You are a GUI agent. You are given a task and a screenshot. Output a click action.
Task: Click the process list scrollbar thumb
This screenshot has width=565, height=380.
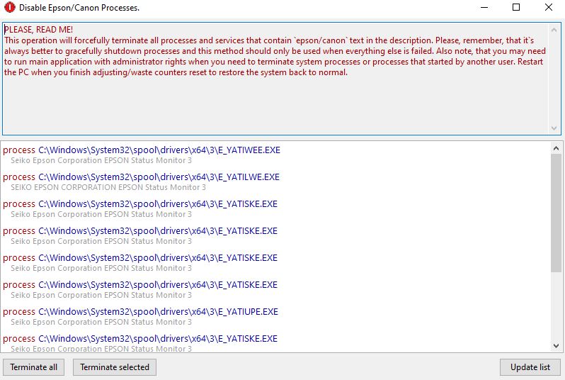pos(557,213)
